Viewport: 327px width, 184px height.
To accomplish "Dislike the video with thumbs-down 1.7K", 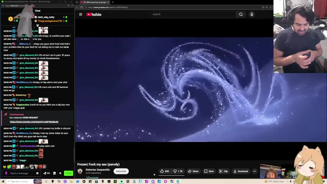I will tap(178, 171).
